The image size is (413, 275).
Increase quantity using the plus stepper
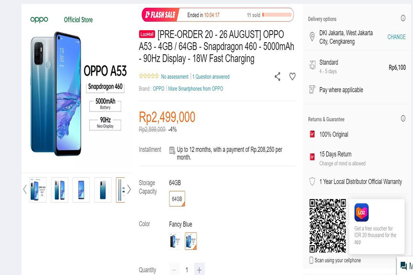(199, 269)
